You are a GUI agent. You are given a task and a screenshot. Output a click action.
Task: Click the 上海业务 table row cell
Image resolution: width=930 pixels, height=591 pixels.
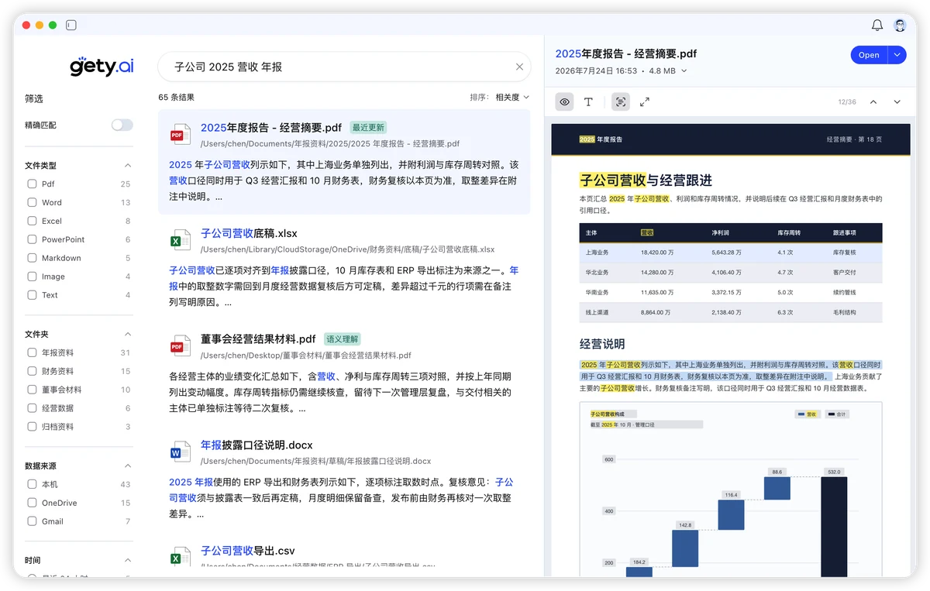[598, 253]
